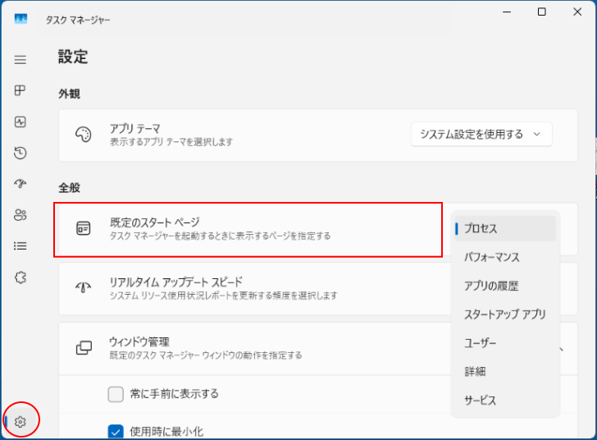Select スタートアップ アプリ from the start page list
597x440 pixels.
505,314
